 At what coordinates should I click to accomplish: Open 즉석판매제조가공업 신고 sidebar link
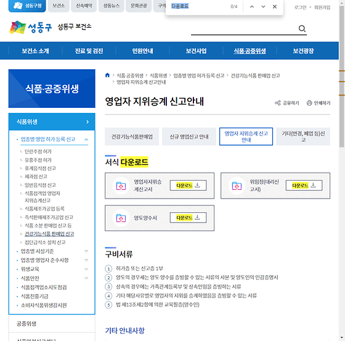pyautogui.click(x=49, y=217)
